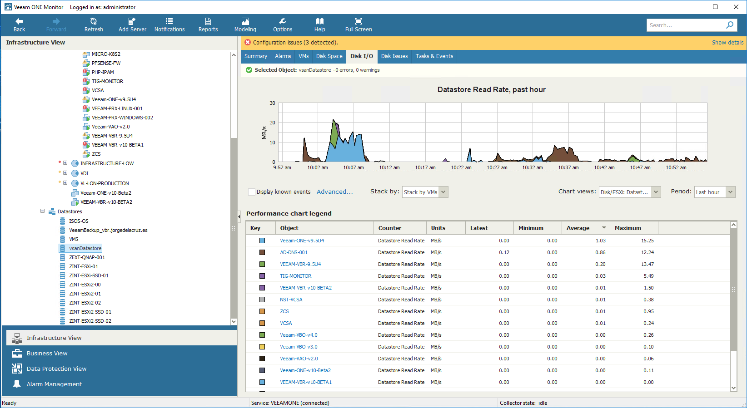The width and height of the screenshot is (747, 408).
Task: Open the Period Last hour dropdown
Action: (x=715, y=192)
